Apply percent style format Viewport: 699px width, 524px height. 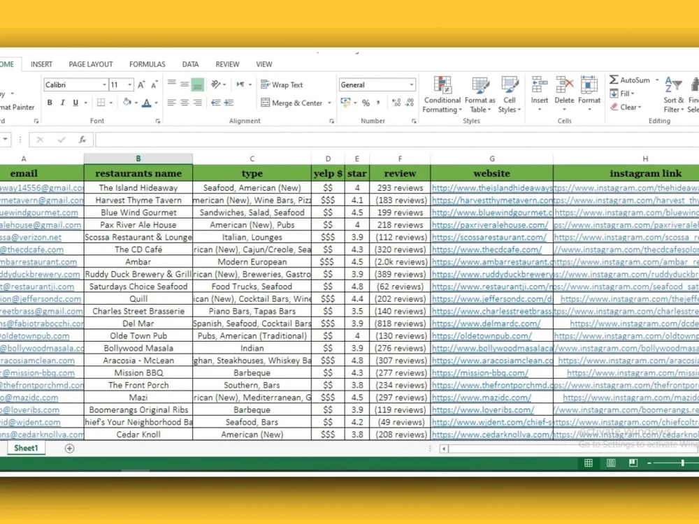coord(366,103)
